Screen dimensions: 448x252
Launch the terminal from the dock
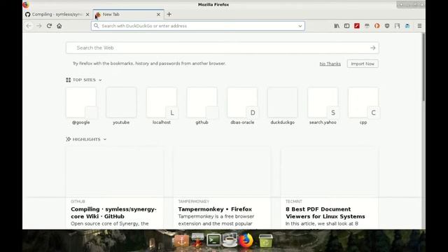point(213,240)
